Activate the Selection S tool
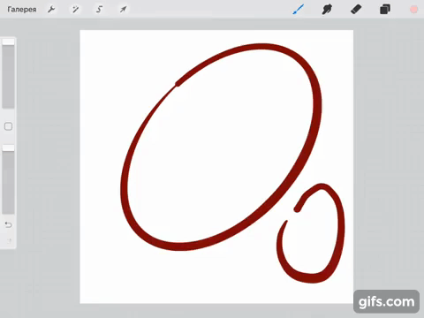This screenshot has width=424, height=318. tap(99, 10)
